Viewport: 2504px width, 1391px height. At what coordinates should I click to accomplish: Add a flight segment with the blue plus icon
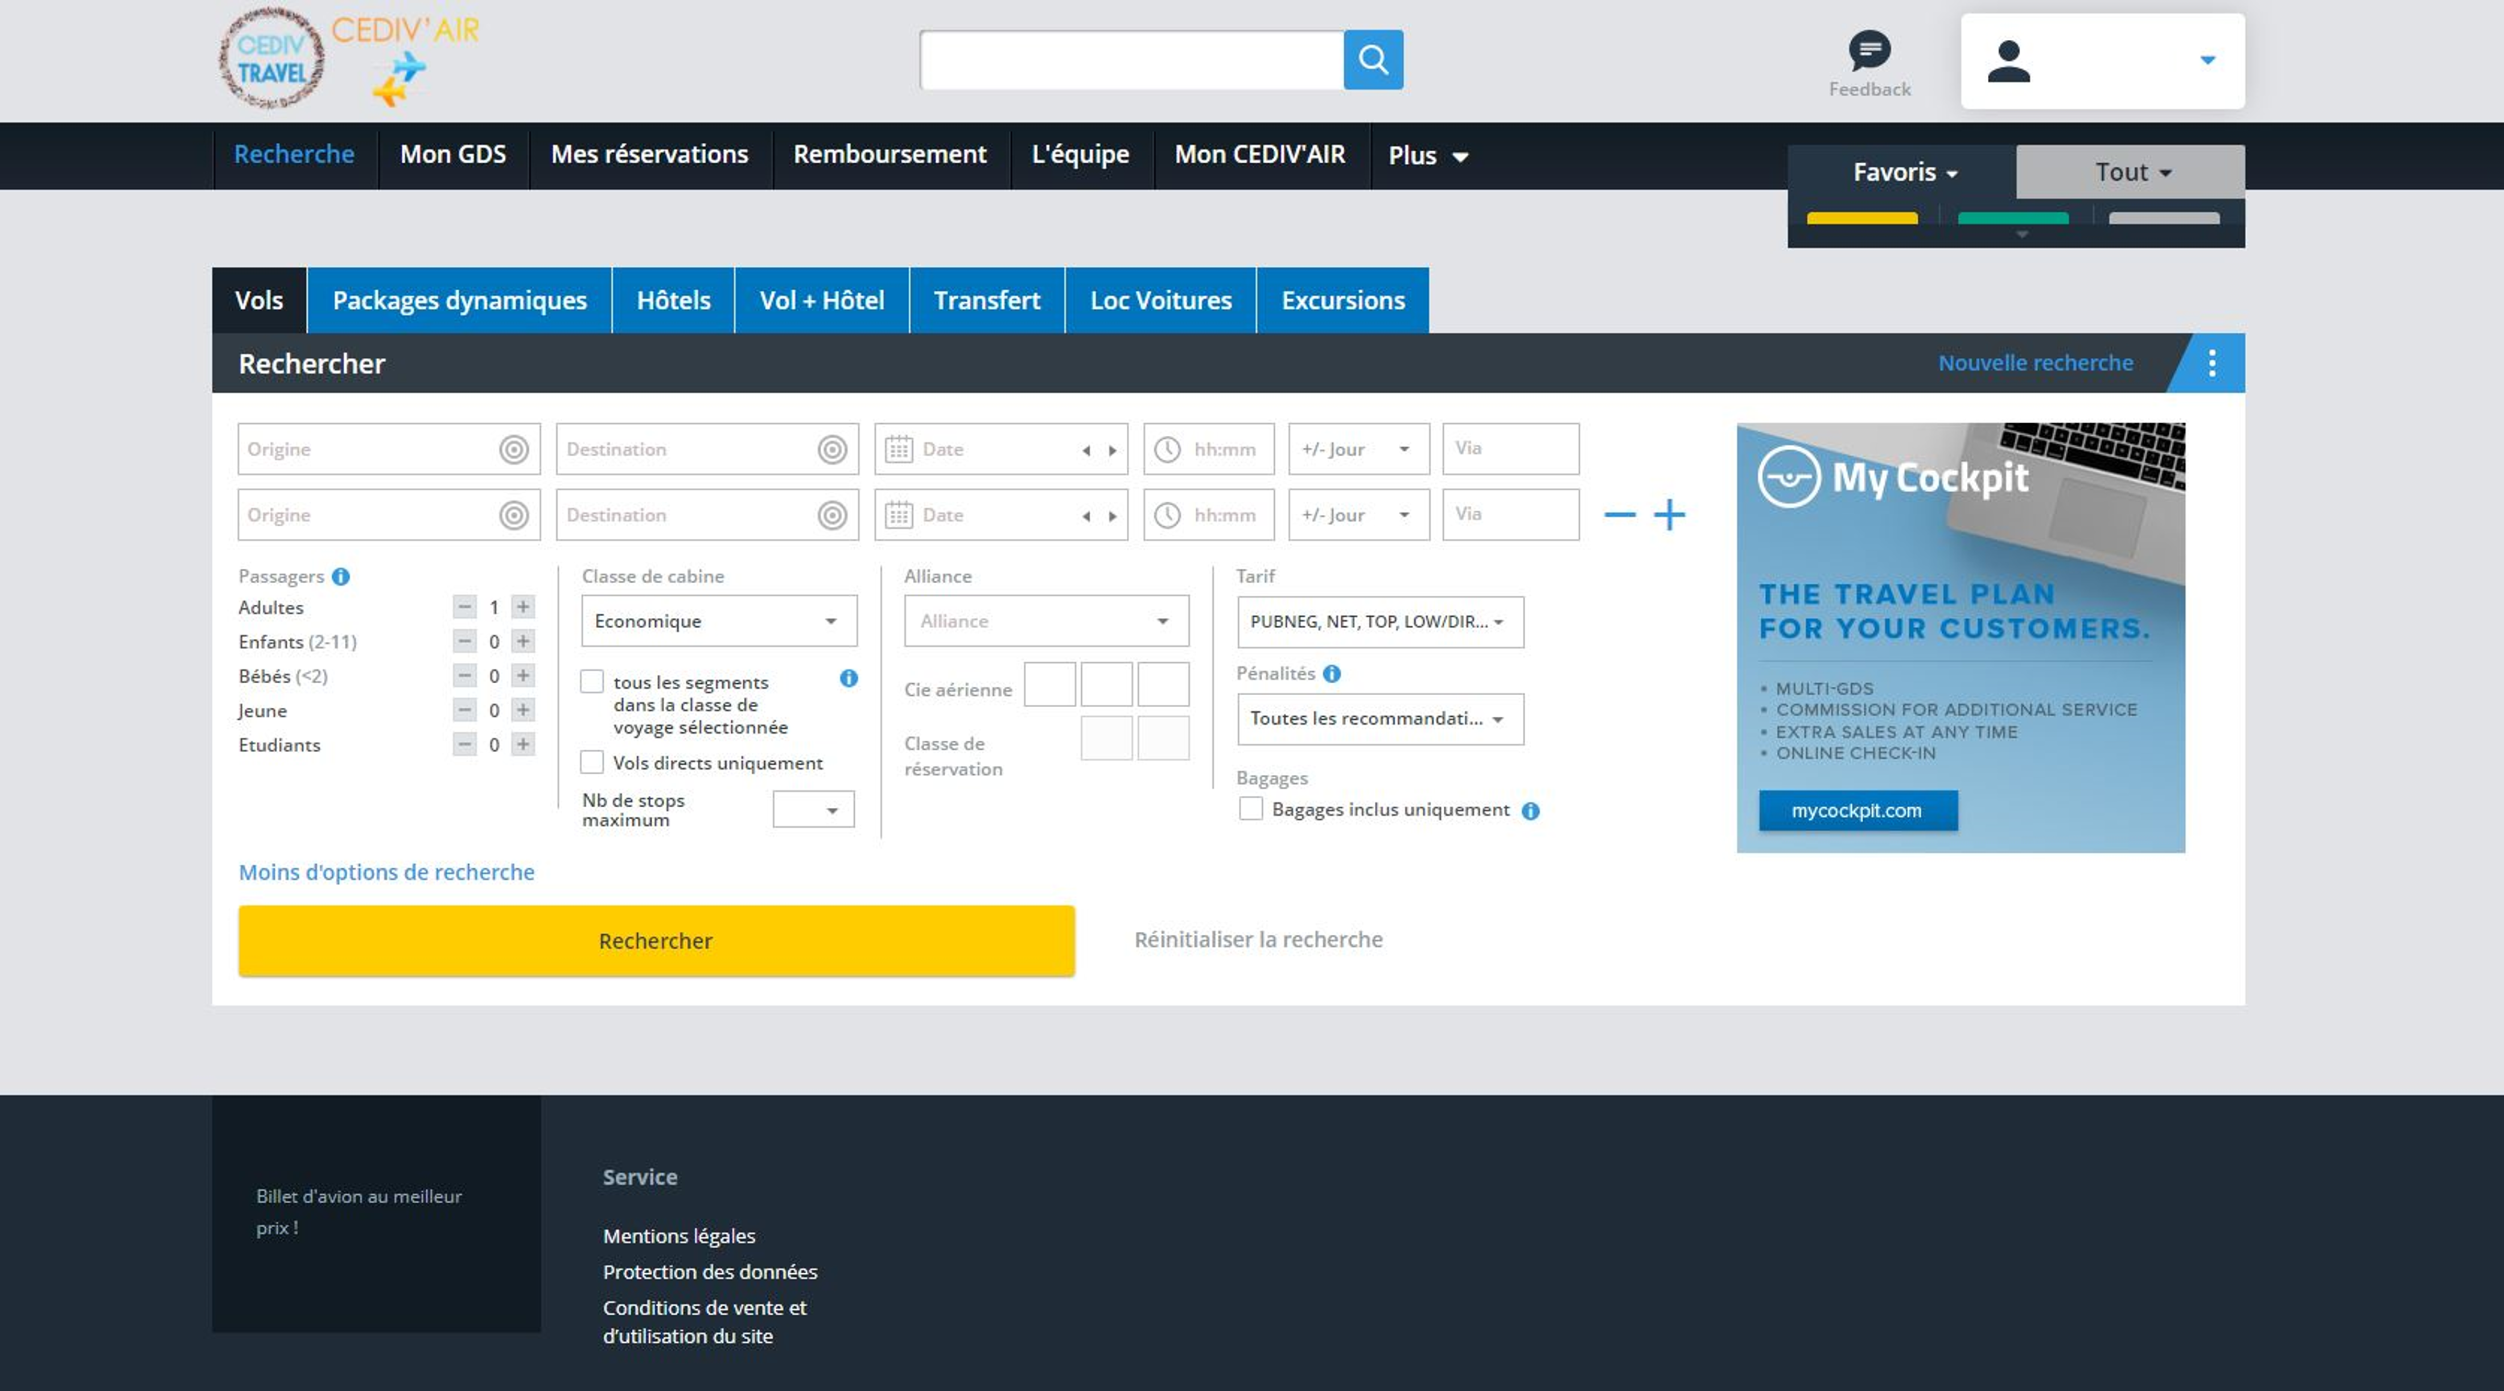pos(1669,514)
